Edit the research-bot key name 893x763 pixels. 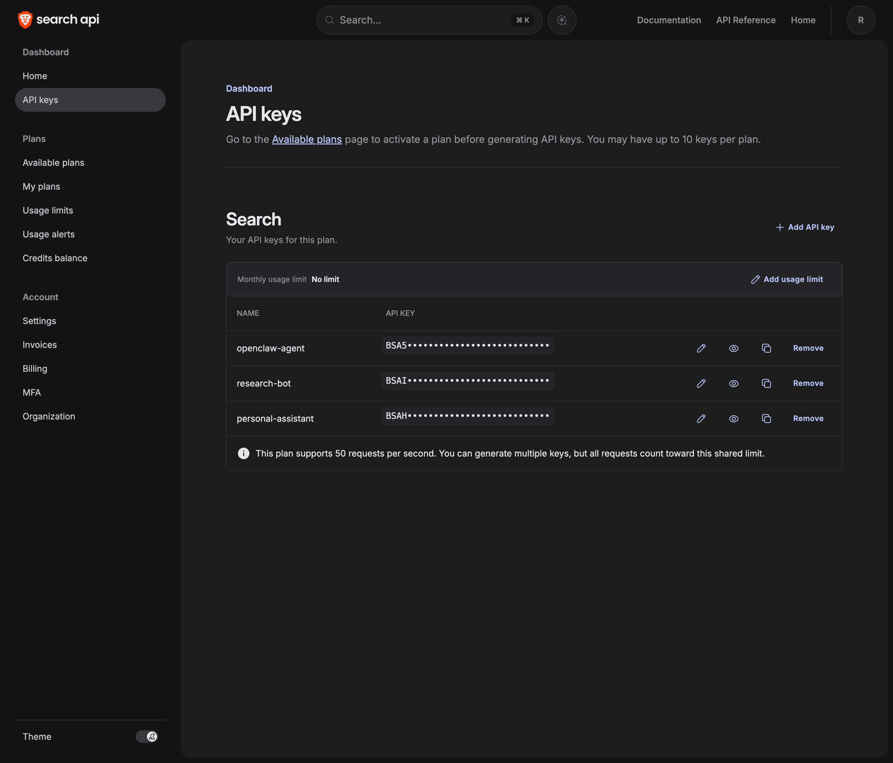pyautogui.click(x=701, y=384)
